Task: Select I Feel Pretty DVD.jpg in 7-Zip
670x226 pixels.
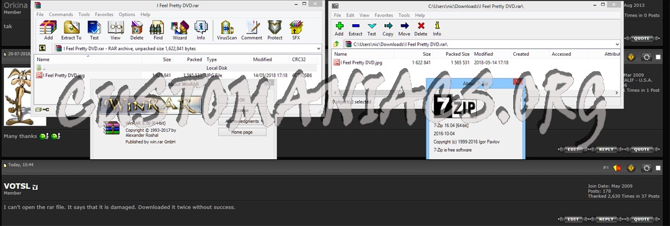Action: tap(358, 63)
